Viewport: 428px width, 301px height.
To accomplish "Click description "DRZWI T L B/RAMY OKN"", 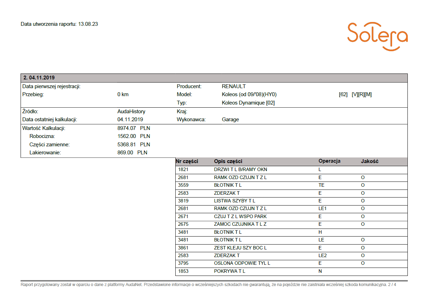I will click(x=240, y=170).
